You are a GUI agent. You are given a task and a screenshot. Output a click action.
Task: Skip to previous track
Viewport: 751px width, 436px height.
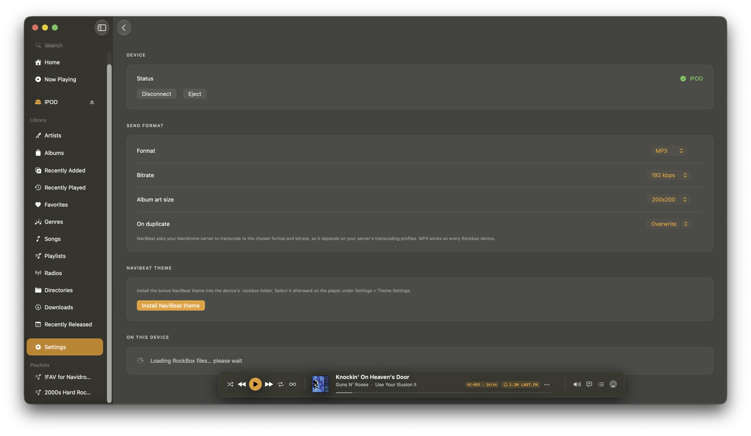242,384
